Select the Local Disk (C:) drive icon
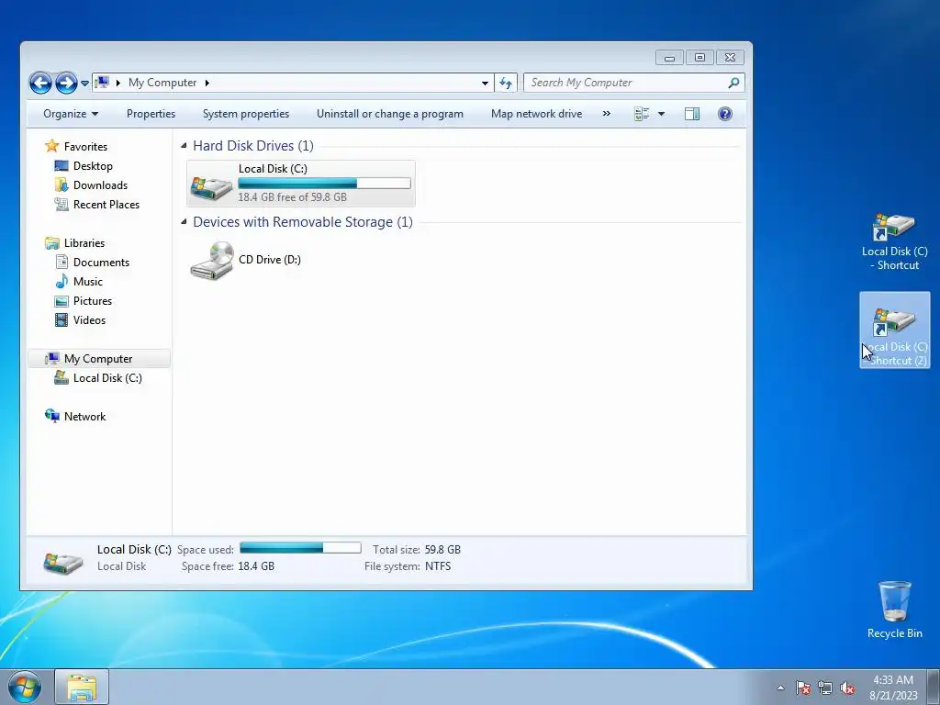Image resolution: width=940 pixels, height=705 pixels. 211,187
